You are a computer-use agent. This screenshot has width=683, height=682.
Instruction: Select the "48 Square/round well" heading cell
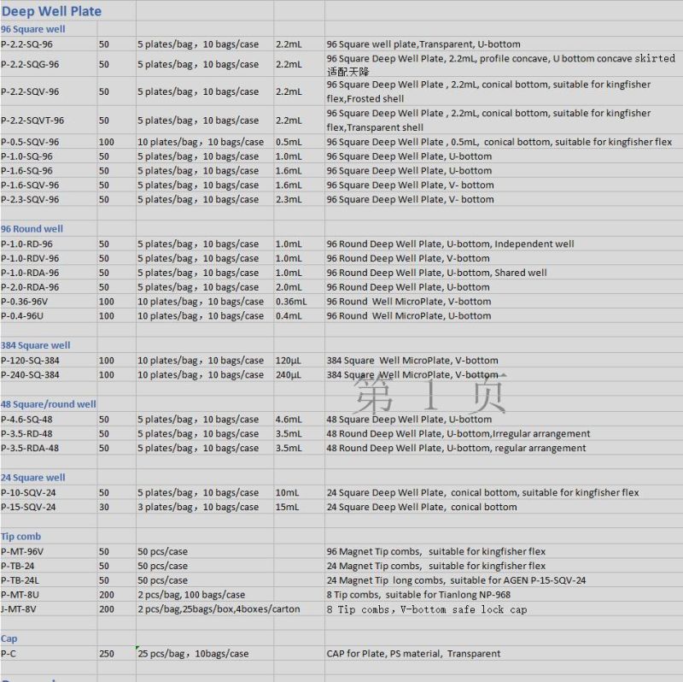click(49, 404)
